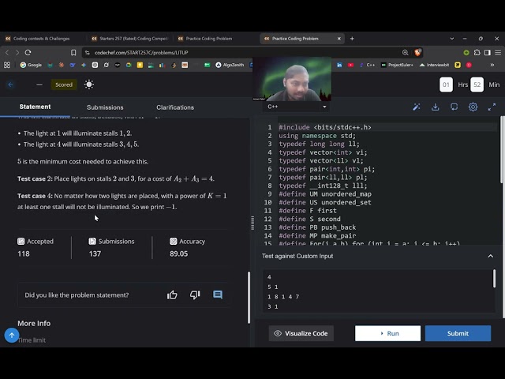
Task: Open the ProjectEuler+ bookmark
Action: pyautogui.click(x=397, y=65)
